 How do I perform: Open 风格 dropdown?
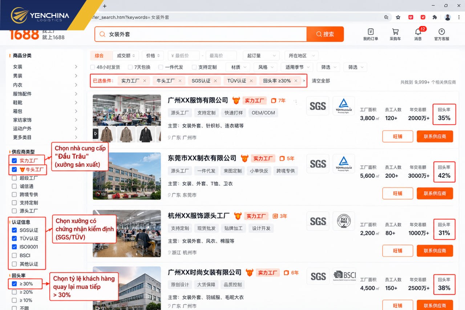[x=265, y=67]
